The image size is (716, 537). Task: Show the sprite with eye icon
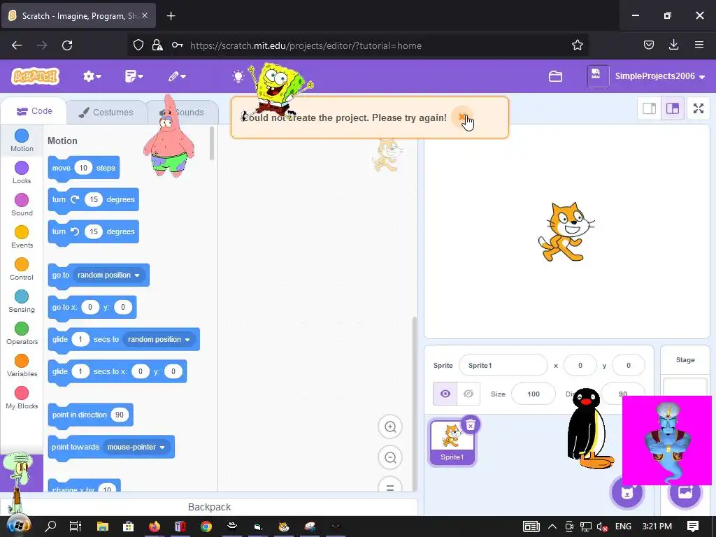click(445, 394)
